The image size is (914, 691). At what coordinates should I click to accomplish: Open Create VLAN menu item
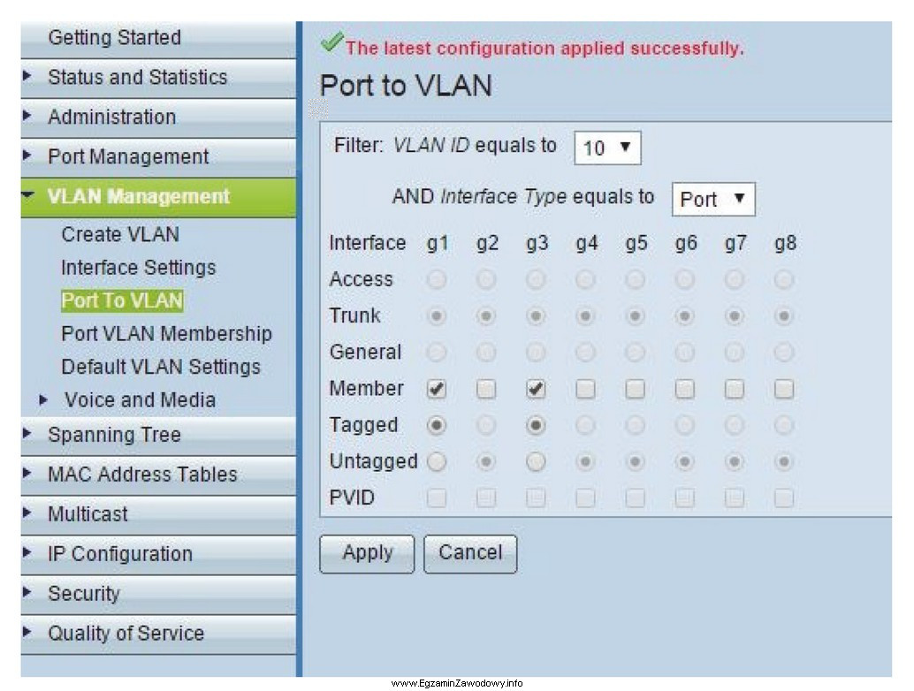(x=120, y=235)
